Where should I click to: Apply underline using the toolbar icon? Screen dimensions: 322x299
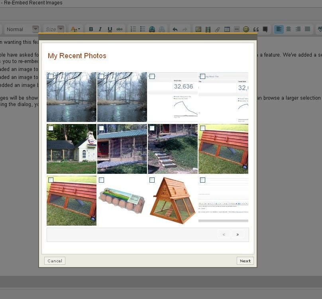(x=110, y=29)
